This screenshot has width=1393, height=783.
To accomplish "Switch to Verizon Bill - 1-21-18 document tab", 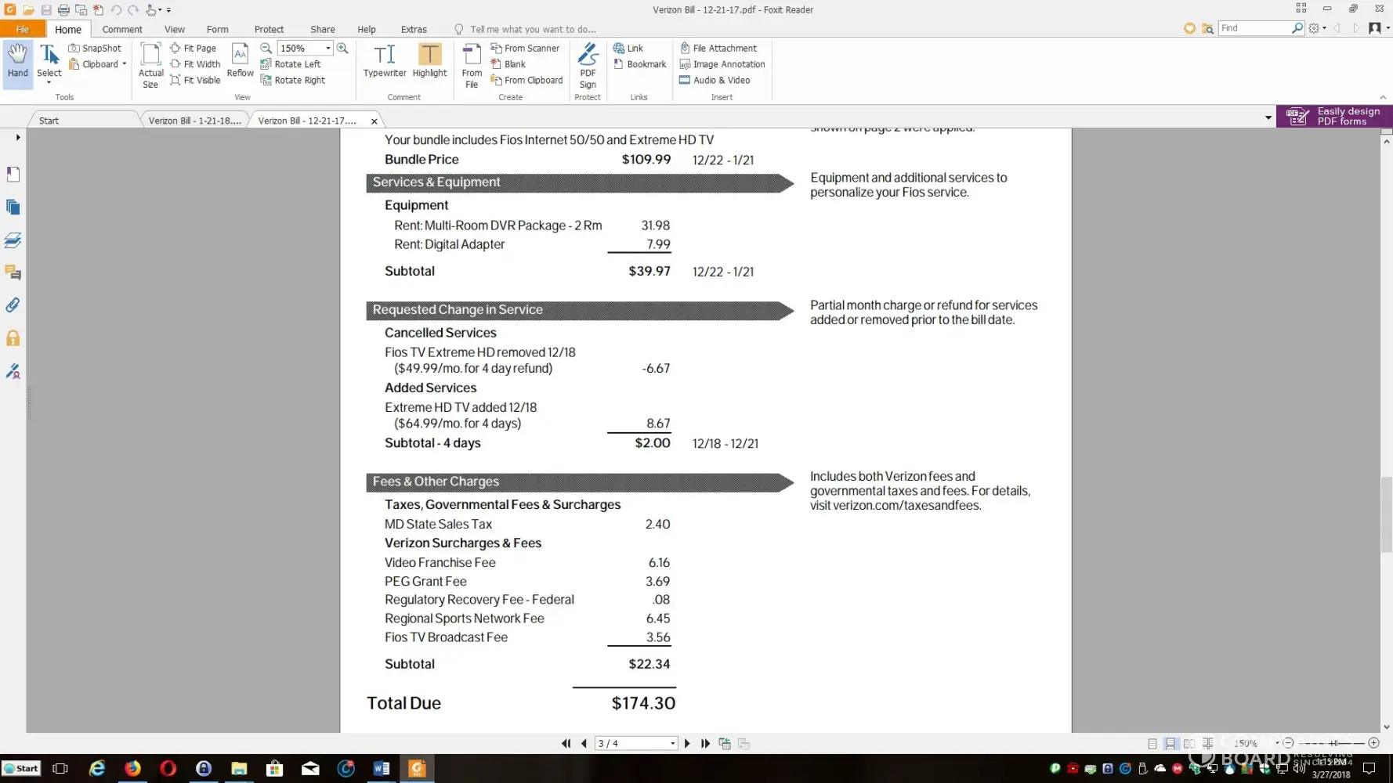I will [194, 121].
